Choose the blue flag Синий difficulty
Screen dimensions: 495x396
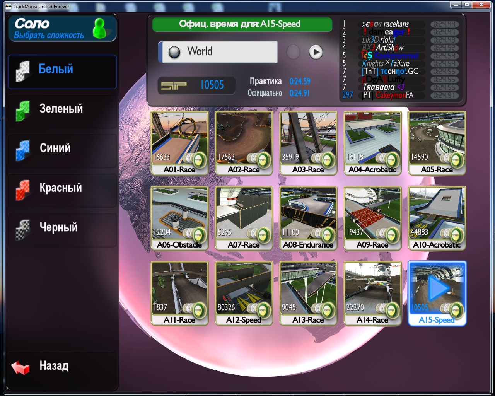62,149
